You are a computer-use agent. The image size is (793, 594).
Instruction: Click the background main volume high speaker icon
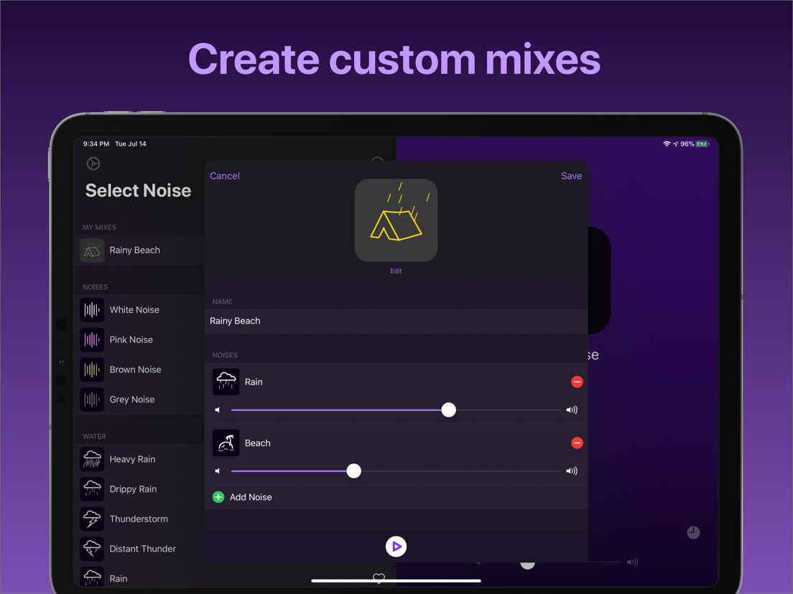tap(632, 562)
